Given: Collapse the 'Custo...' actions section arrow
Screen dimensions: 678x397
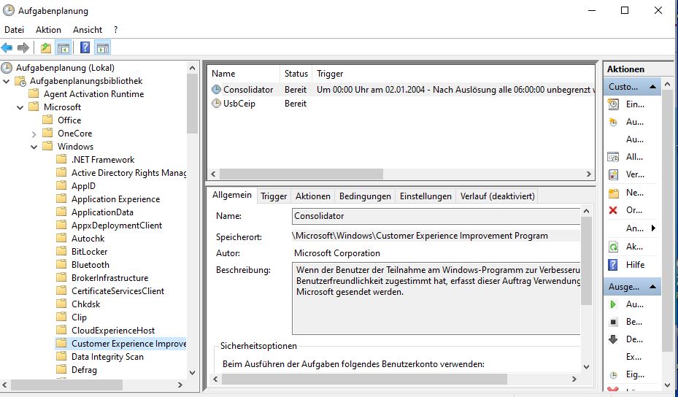Looking at the screenshot, I should (x=652, y=87).
